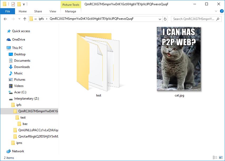The width and height of the screenshot is (225, 161).
Task: Switch to Large icons view in status bar
Action: pos(221,158)
